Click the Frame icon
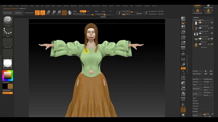 [x=183, y=78]
